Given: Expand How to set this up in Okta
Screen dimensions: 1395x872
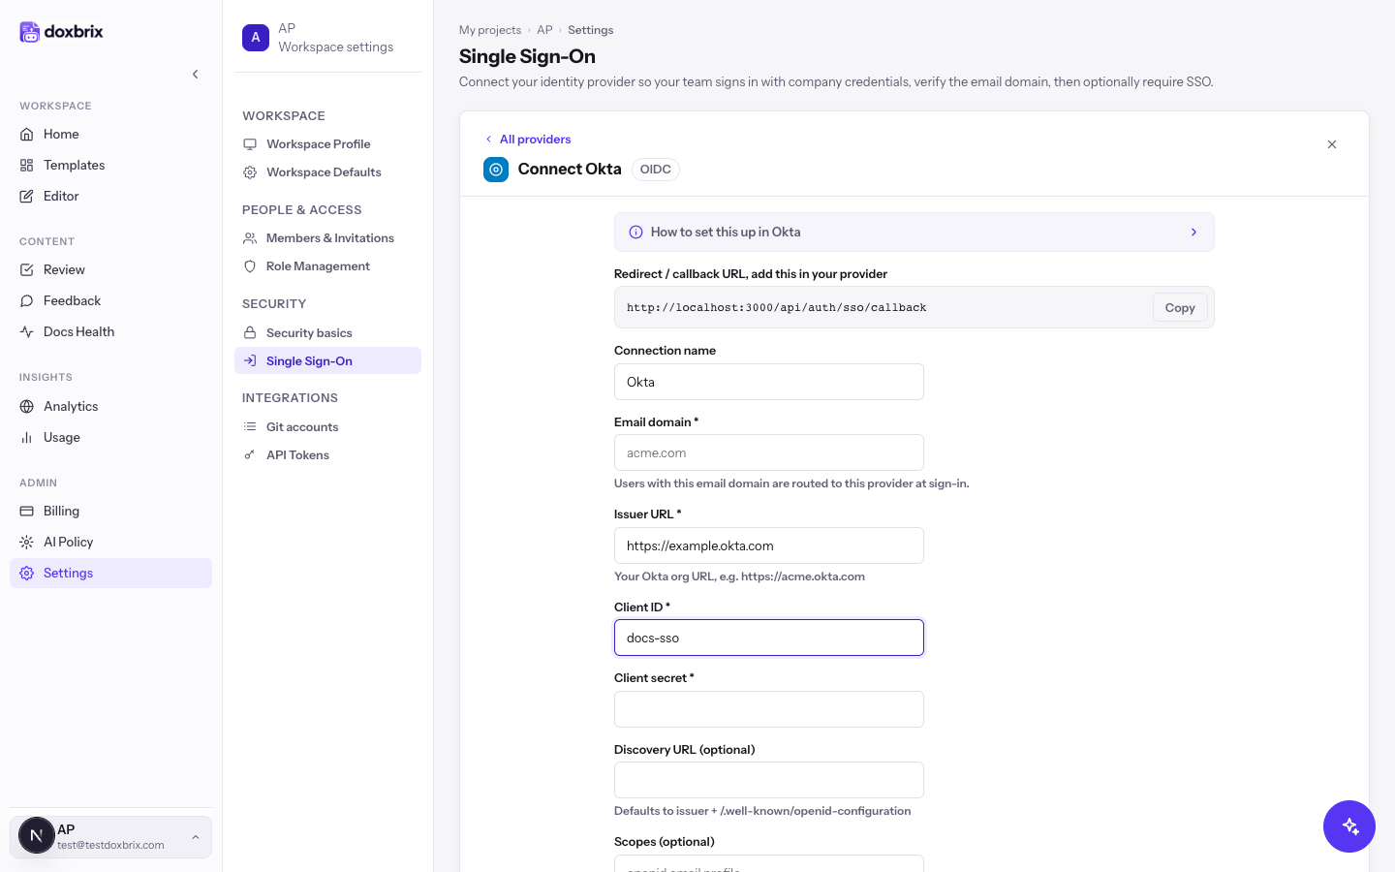Looking at the screenshot, I should tap(914, 233).
